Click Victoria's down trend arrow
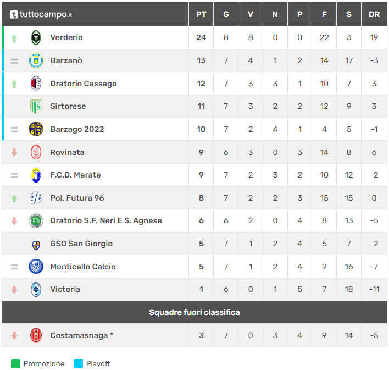The image size is (389, 370). 14,289
